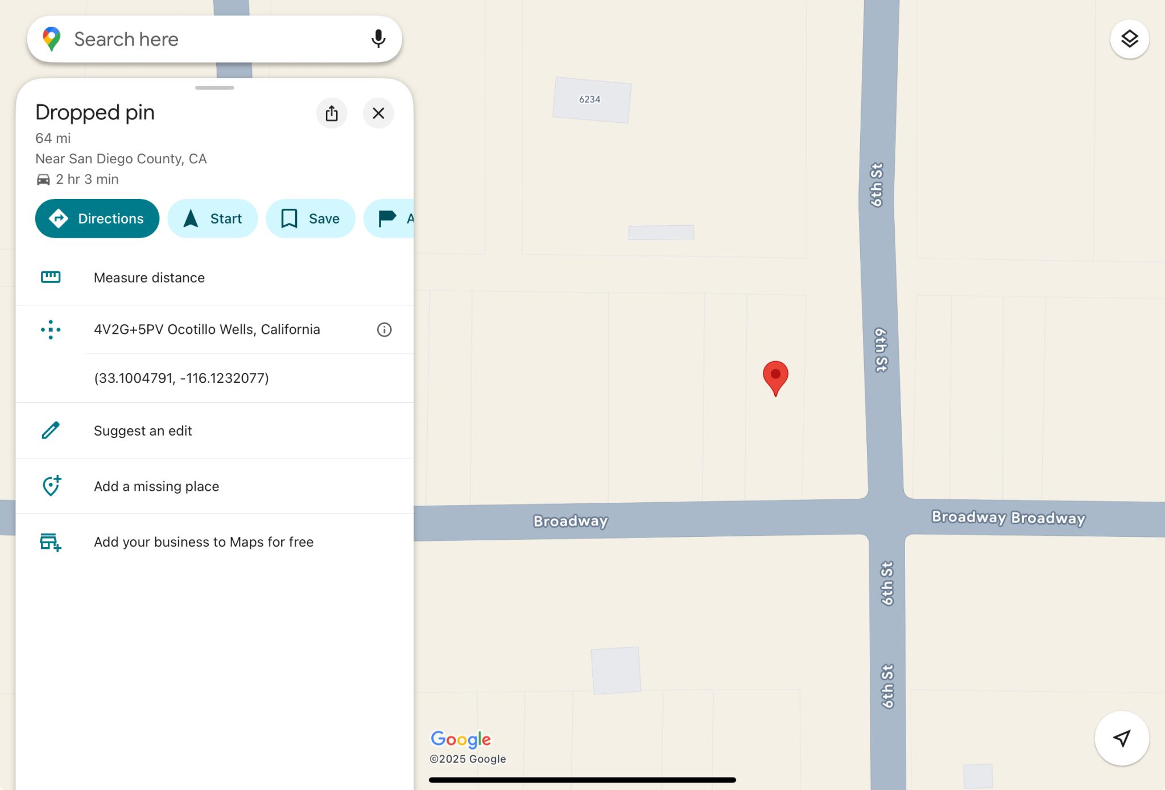The image size is (1165, 790).
Task: Copy the 4V2G+5PV plus code row
Action: click(214, 330)
